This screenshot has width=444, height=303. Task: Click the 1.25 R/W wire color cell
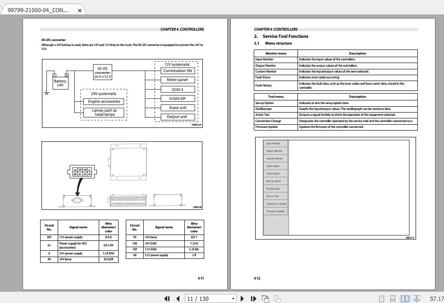pyautogui.click(x=109, y=253)
